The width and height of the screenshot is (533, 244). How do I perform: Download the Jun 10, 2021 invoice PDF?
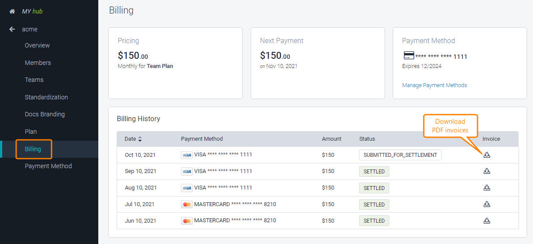pyautogui.click(x=487, y=220)
